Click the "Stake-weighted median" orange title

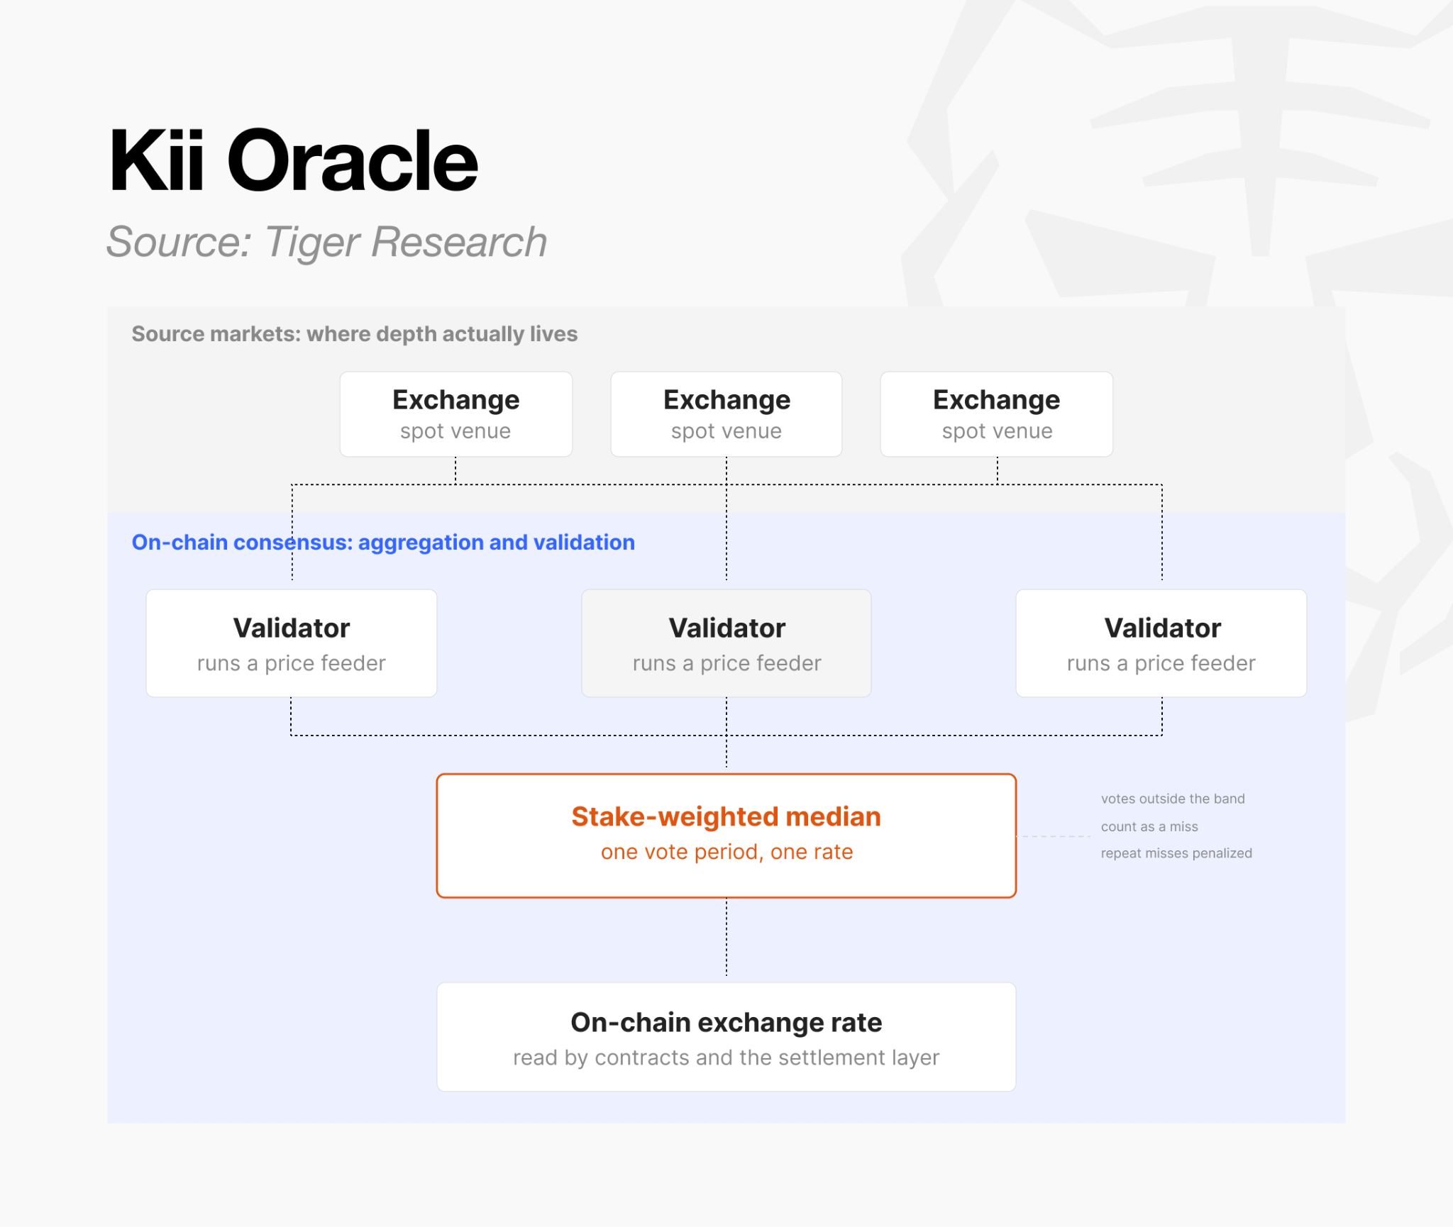click(726, 817)
